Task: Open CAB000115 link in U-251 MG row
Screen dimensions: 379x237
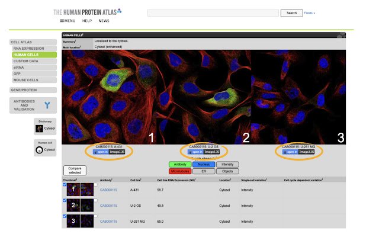Action: tap(108, 221)
